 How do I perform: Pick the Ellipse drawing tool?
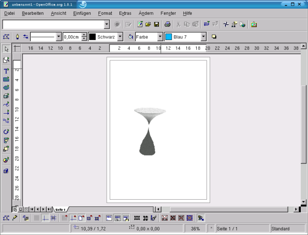pyautogui.click(x=6, y=88)
